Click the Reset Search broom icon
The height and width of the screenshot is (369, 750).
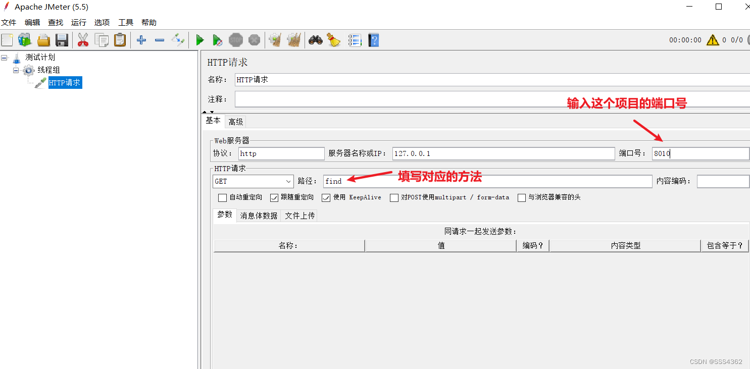[x=334, y=40]
